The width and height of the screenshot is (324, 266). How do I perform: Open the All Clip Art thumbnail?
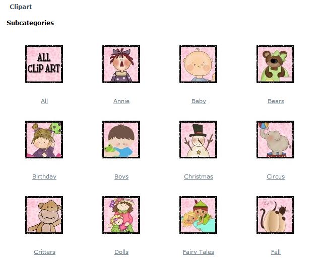(44, 64)
